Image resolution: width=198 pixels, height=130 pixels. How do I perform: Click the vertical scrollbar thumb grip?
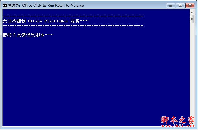pyautogui.click(x=192, y=19)
